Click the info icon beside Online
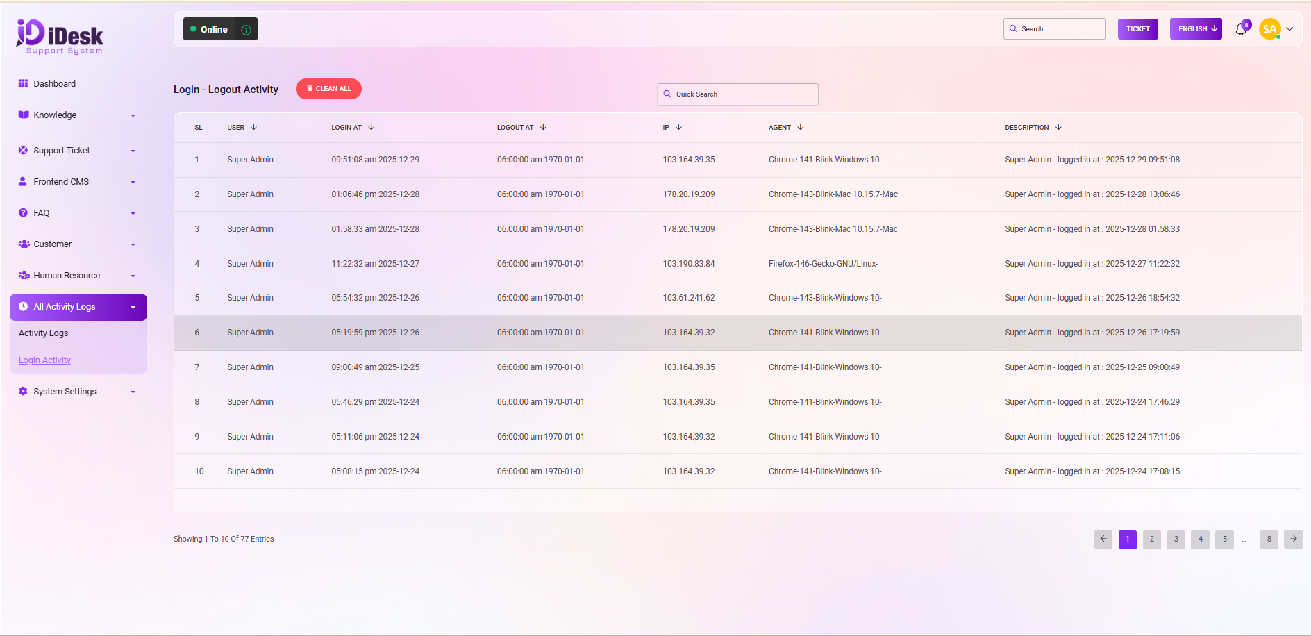Screen dimensions: 1311x636 click(x=246, y=30)
